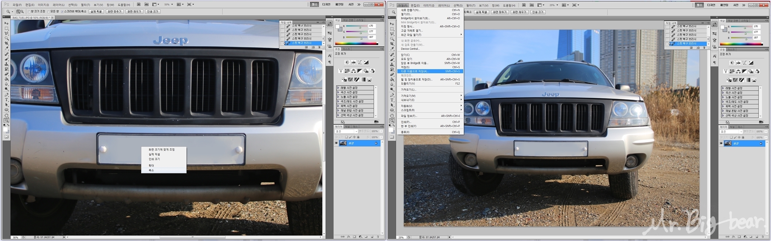Open 표준 blend mode dropdown in left window
771x241 pixels.
tap(346, 131)
